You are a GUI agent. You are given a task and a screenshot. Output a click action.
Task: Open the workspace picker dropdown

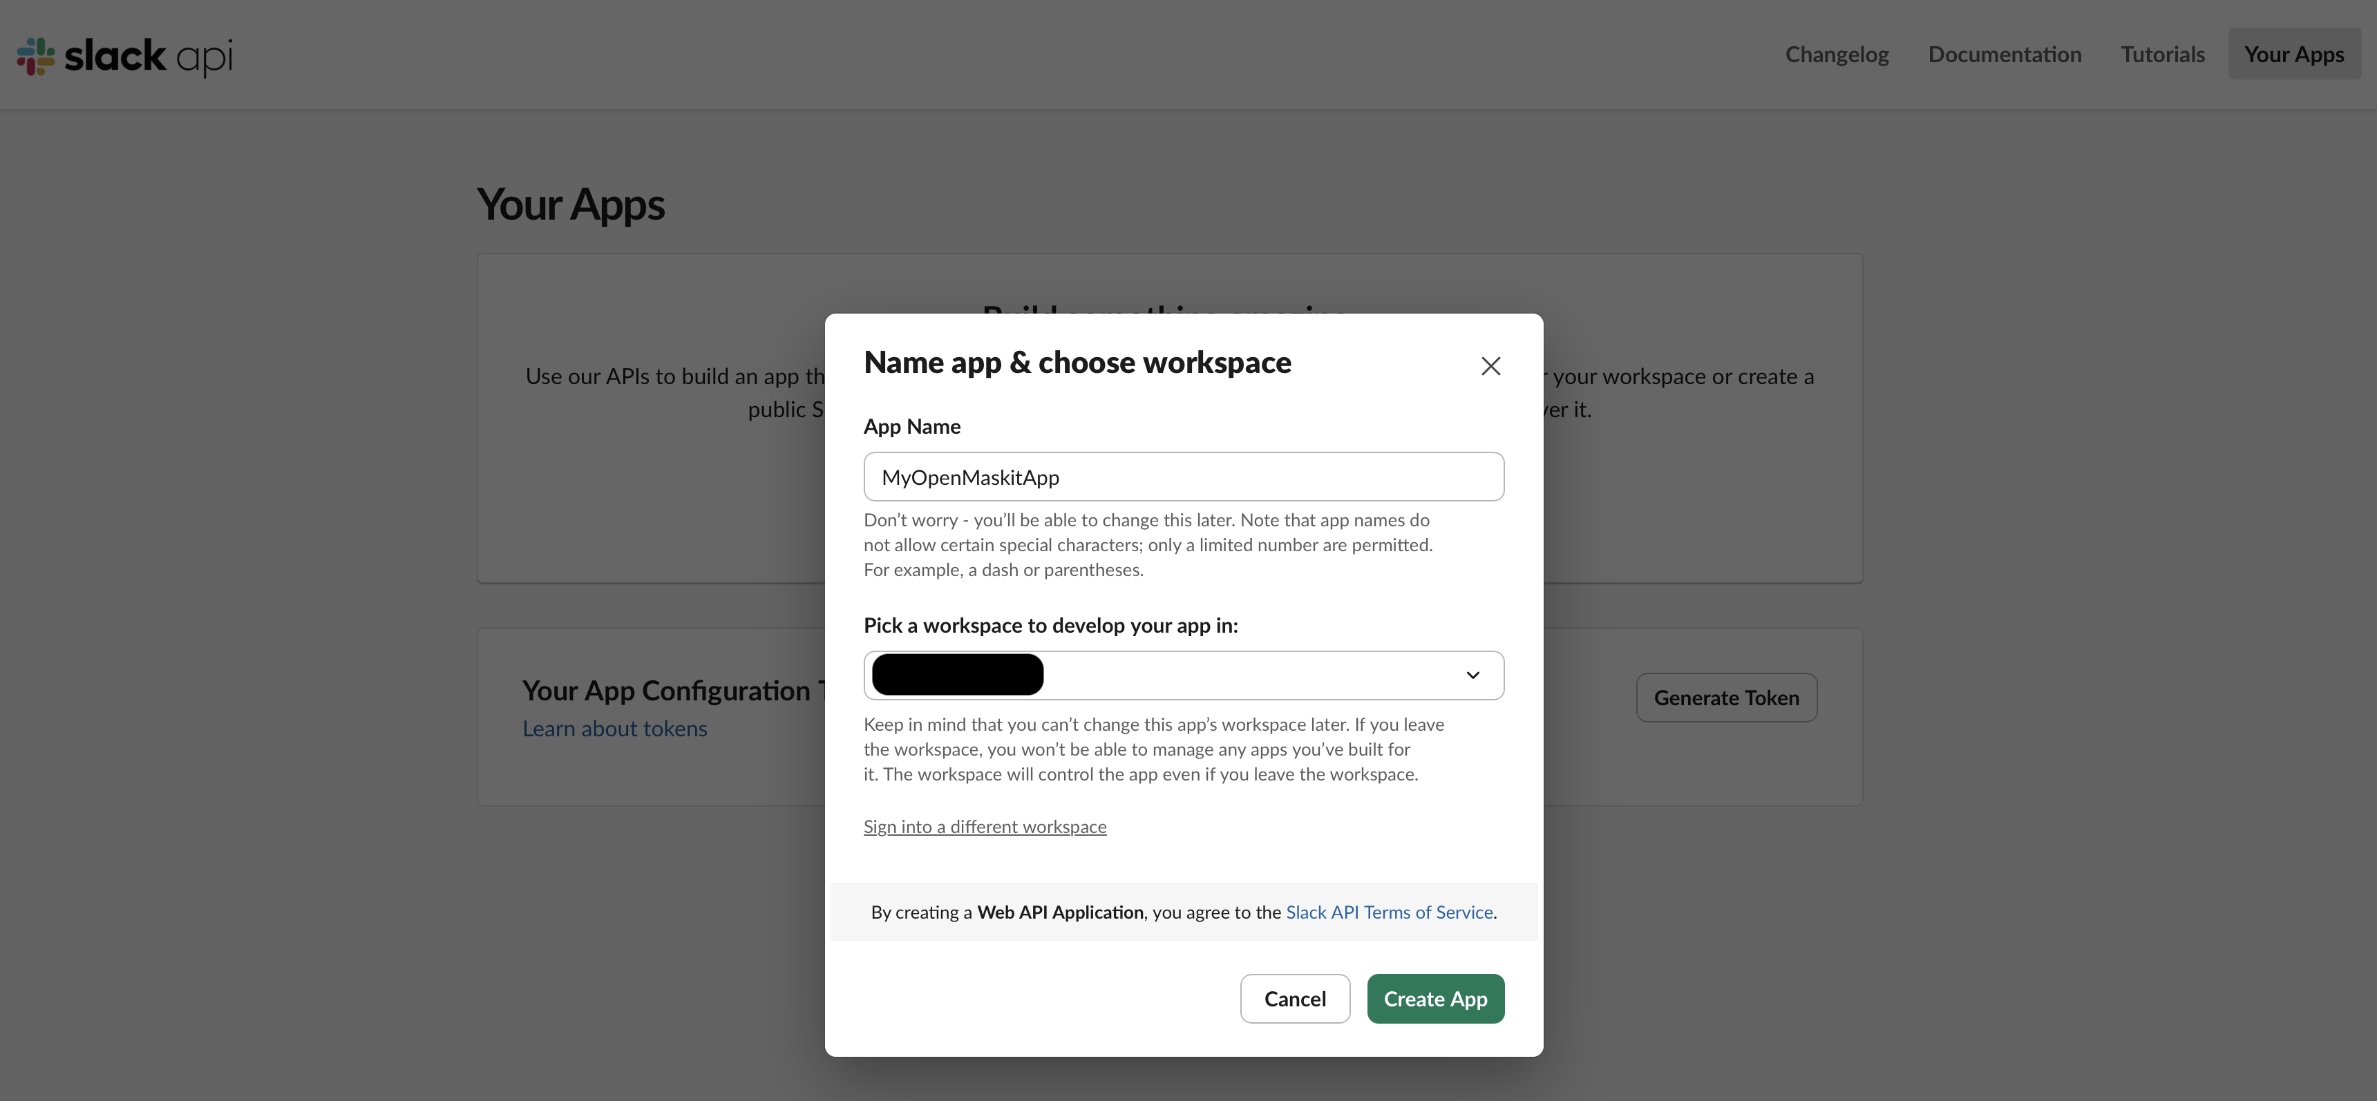(x=1184, y=675)
